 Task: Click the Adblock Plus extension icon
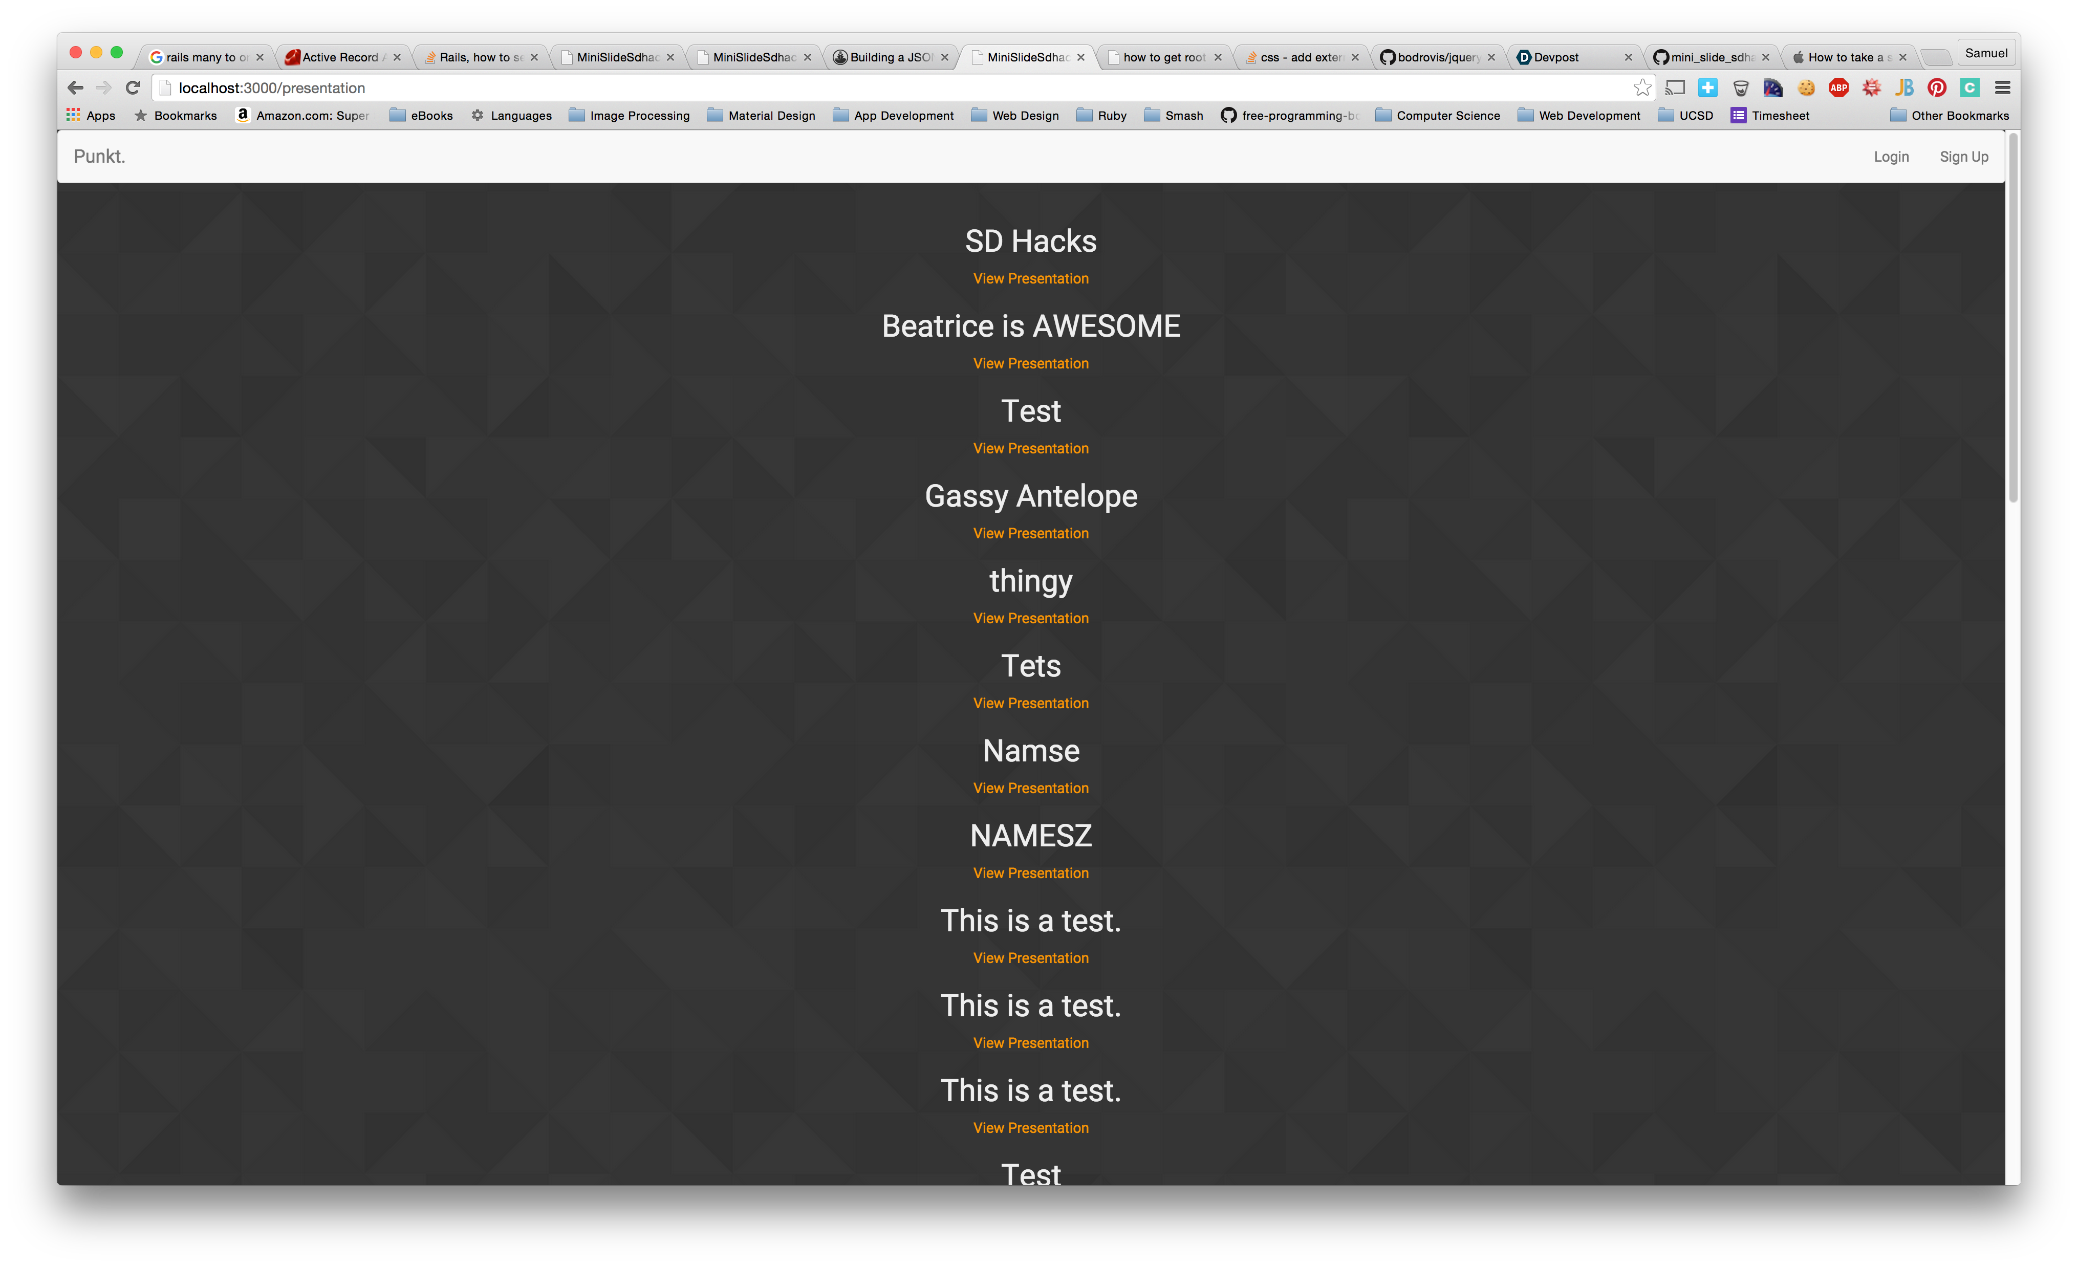pos(1838,88)
